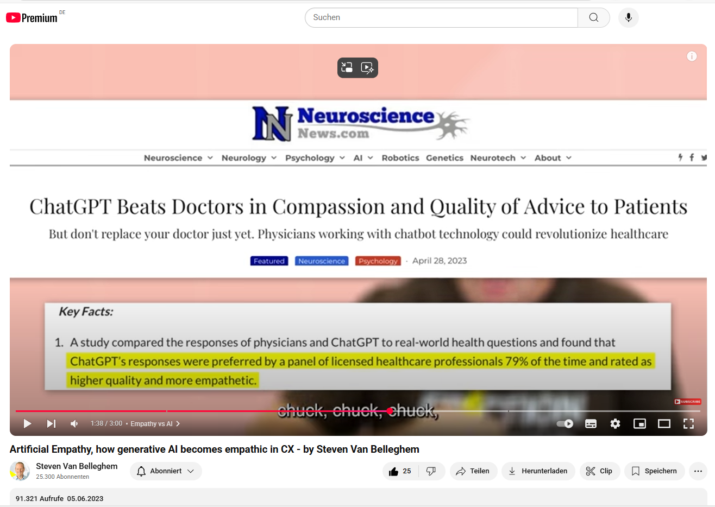
Task: Click the overlay minimize-view icon in video
Action: [347, 67]
